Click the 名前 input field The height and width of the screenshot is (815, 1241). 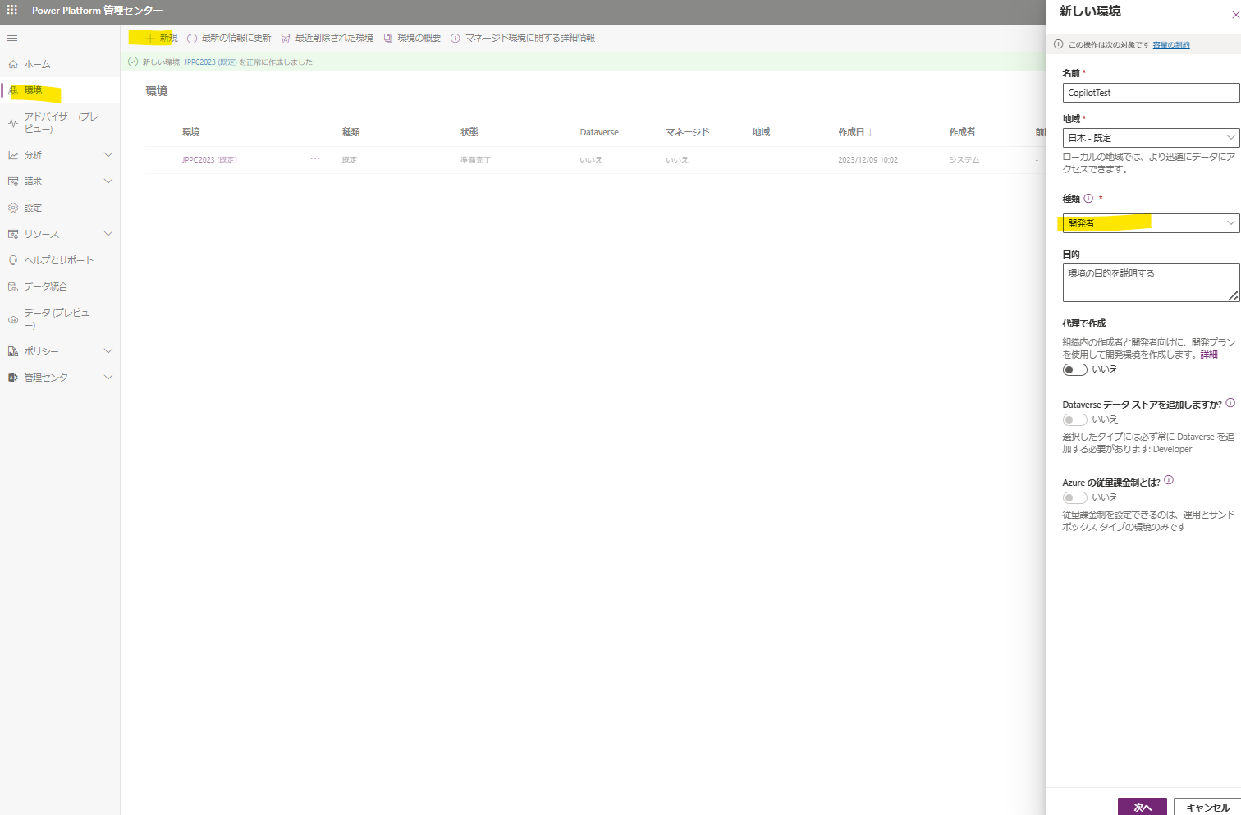coord(1151,93)
